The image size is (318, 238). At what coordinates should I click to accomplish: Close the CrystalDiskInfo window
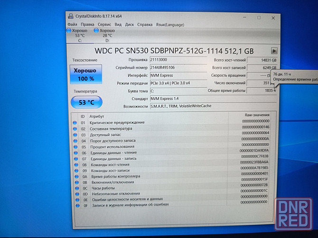coord(273,18)
